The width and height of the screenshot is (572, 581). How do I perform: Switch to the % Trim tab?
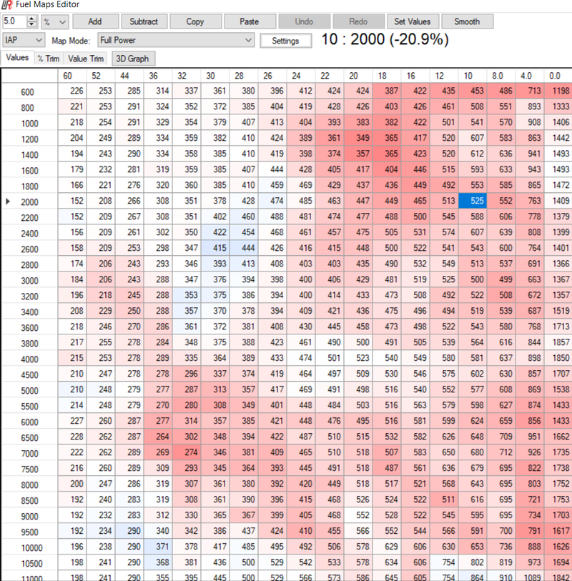pyautogui.click(x=49, y=59)
